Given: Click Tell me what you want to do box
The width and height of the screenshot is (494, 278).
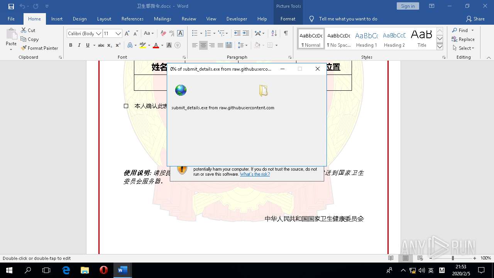Looking at the screenshot, I should pyautogui.click(x=348, y=19).
